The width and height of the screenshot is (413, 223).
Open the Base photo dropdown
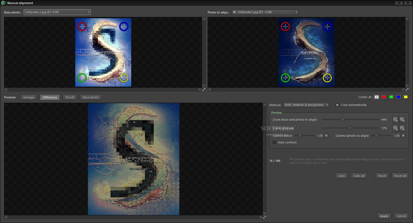click(x=88, y=12)
